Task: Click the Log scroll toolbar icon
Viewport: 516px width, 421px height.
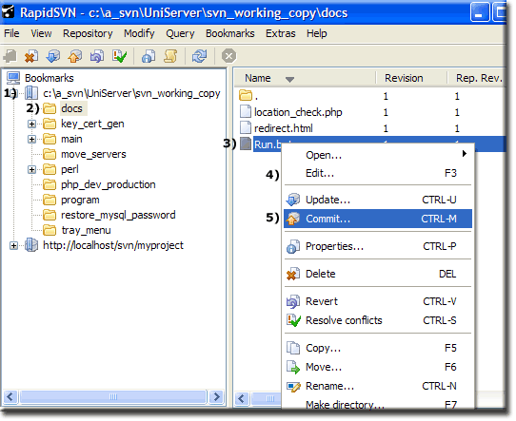Action: click(x=170, y=56)
